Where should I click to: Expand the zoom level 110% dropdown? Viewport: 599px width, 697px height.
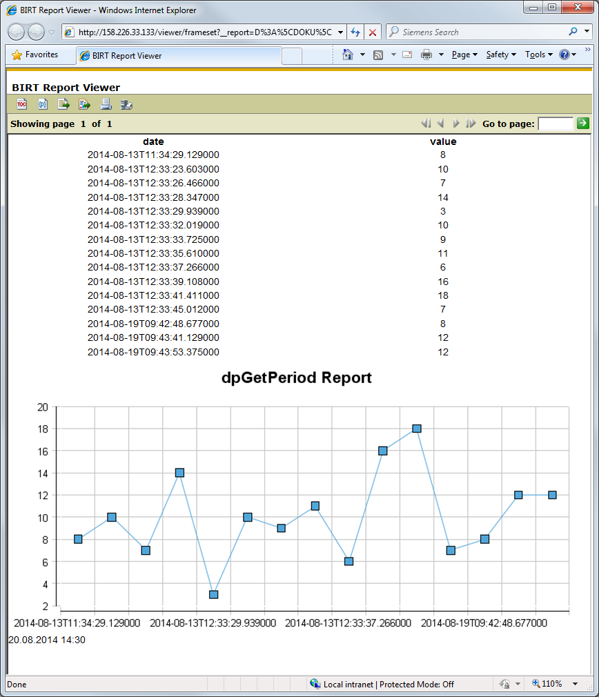(x=576, y=684)
